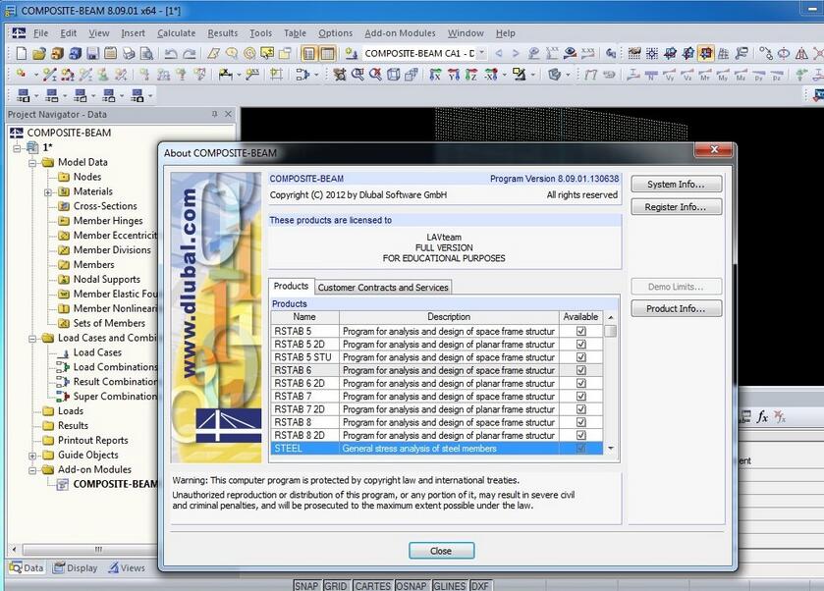Print with the printer toolbar icon

click(x=130, y=53)
